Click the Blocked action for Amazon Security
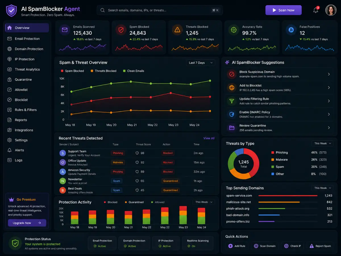Viewport: 341px width, 256px height. (x=168, y=172)
